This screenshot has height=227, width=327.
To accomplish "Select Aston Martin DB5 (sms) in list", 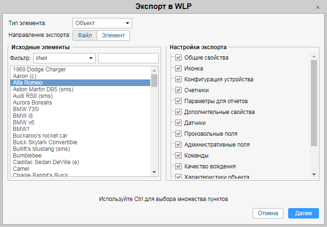I will click(x=43, y=89).
